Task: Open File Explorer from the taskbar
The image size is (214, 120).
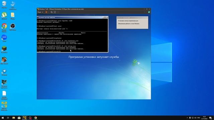Action: tap(14, 118)
